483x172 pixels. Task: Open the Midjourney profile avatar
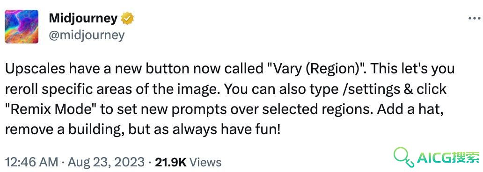pos(22,27)
